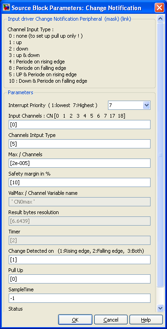Open the Interrupt Priority dropdown
This screenshot has width=167, height=329.
click(x=146, y=105)
